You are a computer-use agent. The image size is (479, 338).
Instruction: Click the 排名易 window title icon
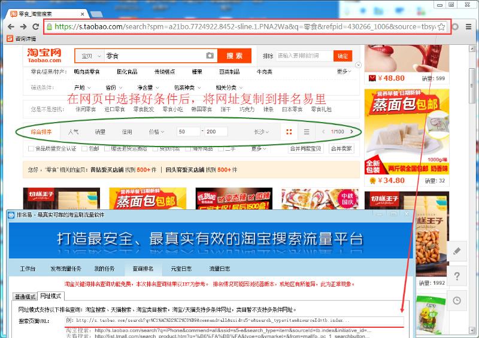click(11, 215)
